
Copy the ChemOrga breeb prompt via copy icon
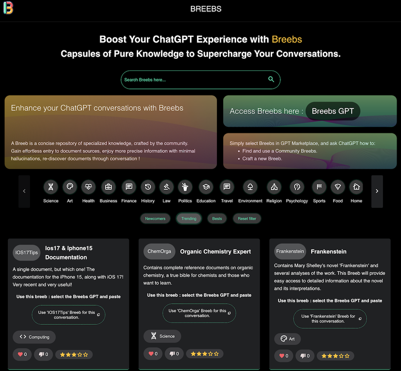point(229,313)
